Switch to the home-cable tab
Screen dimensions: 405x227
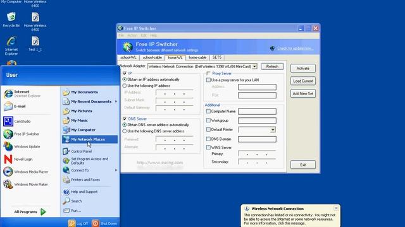click(x=197, y=57)
